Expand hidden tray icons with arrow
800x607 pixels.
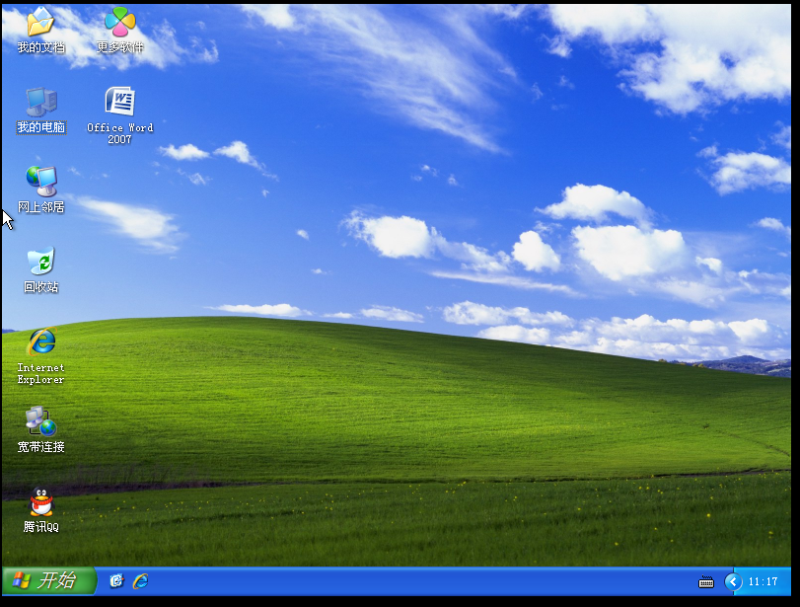pyautogui.click(x=733, y=581)
